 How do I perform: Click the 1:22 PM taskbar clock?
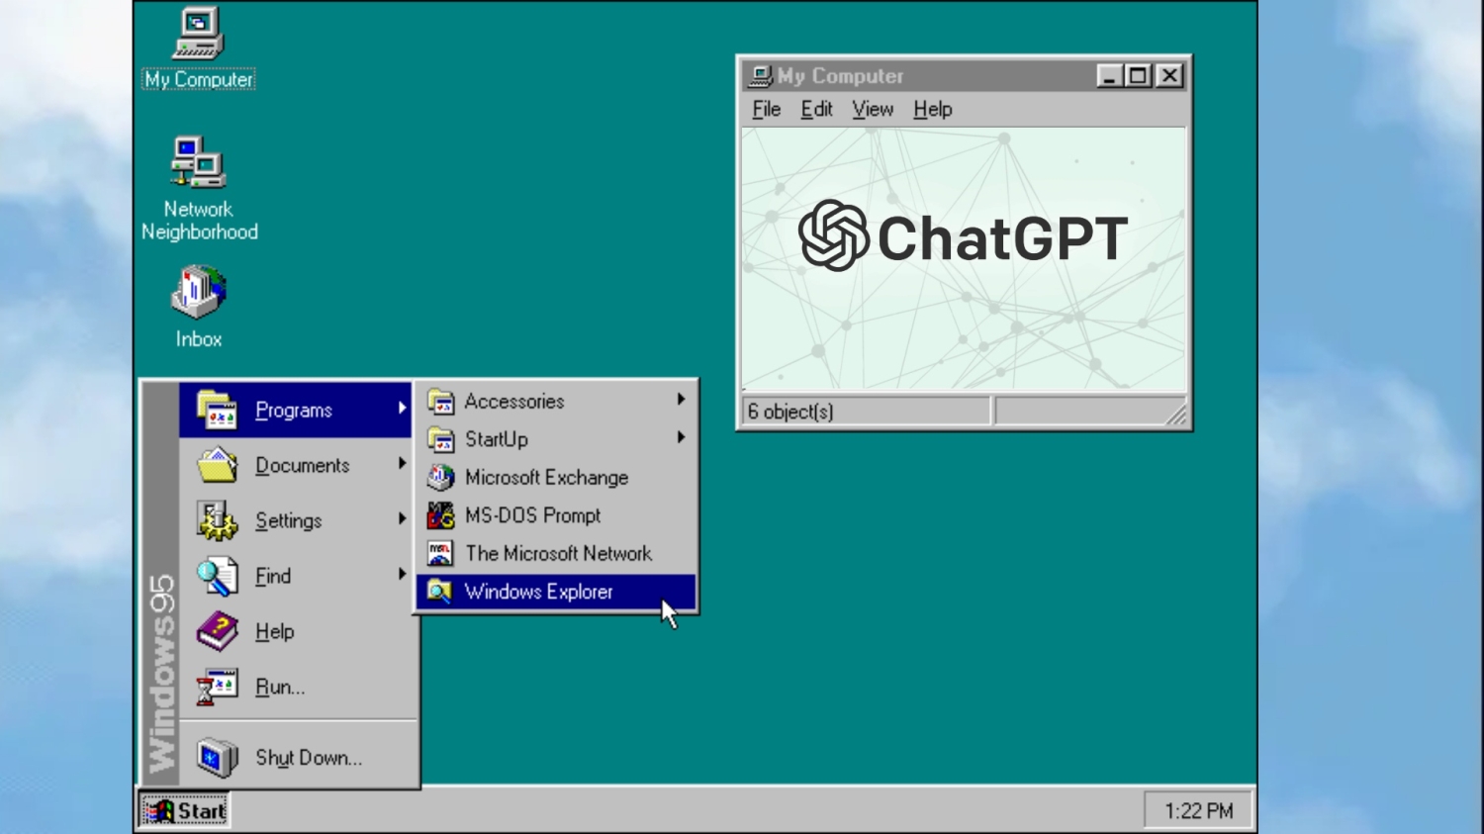tap(1199, 811)
